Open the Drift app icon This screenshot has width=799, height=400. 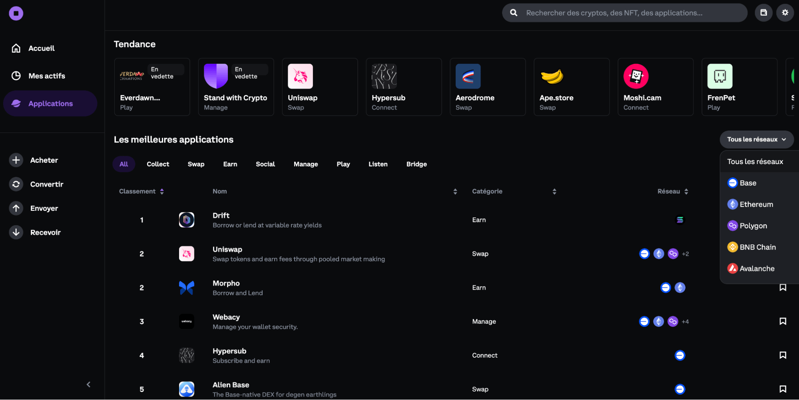pyautogui.click(x=186, y=220)
